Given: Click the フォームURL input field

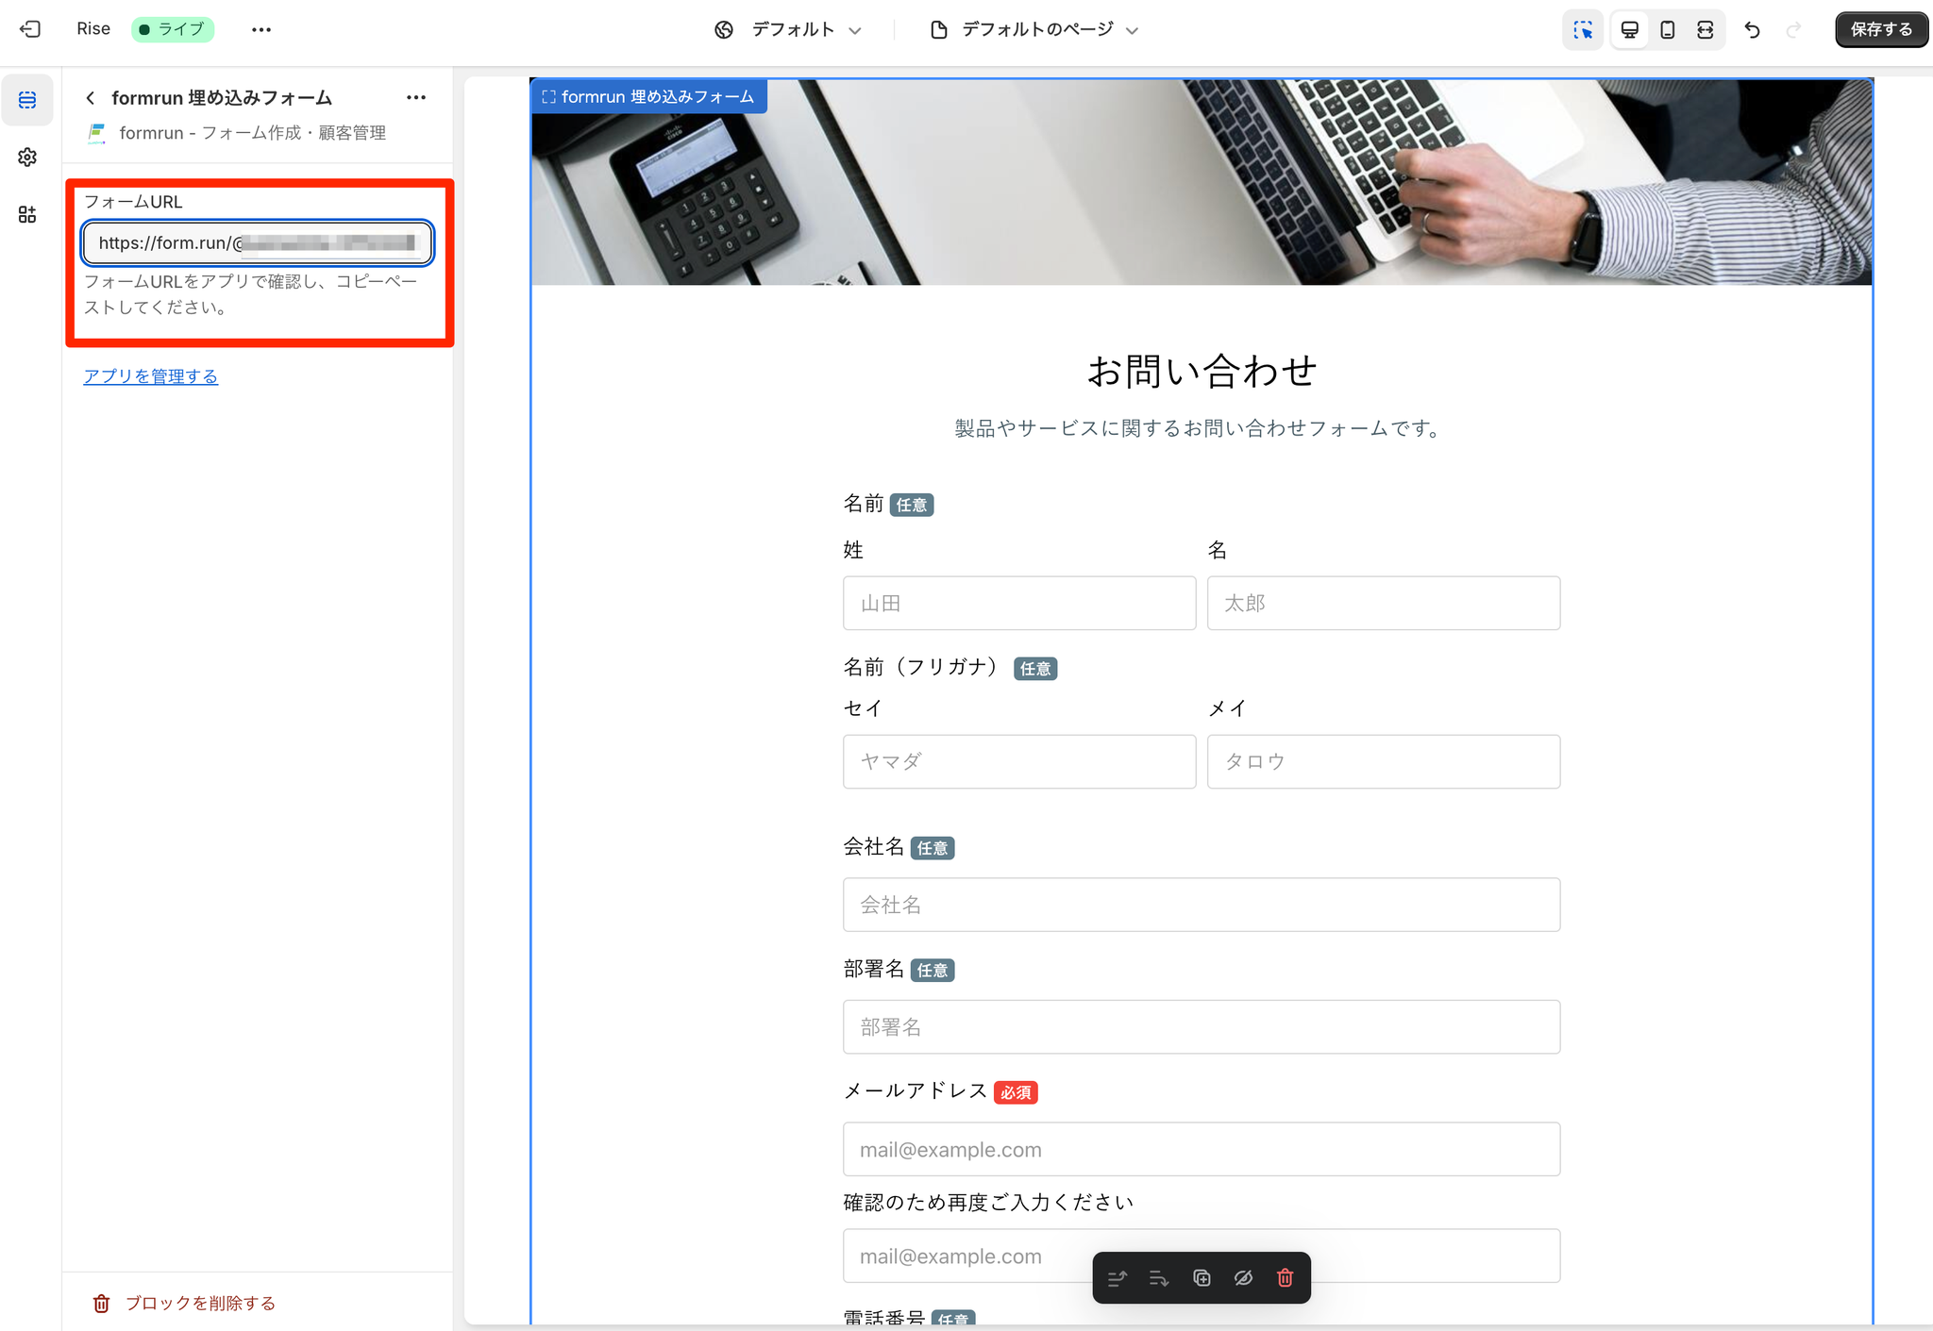Looking at the screenshot, I should tap(258, 242).
